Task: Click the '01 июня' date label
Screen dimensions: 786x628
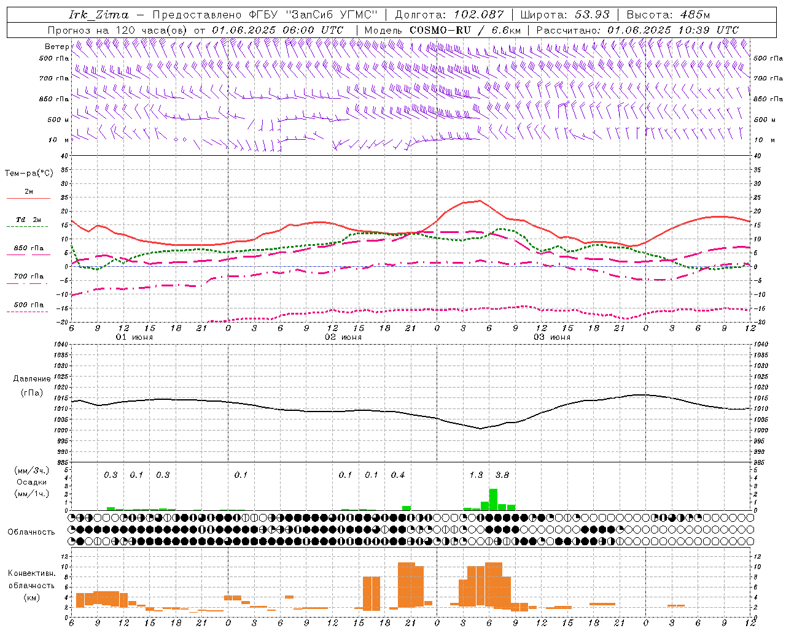Action: click(134, 337)
